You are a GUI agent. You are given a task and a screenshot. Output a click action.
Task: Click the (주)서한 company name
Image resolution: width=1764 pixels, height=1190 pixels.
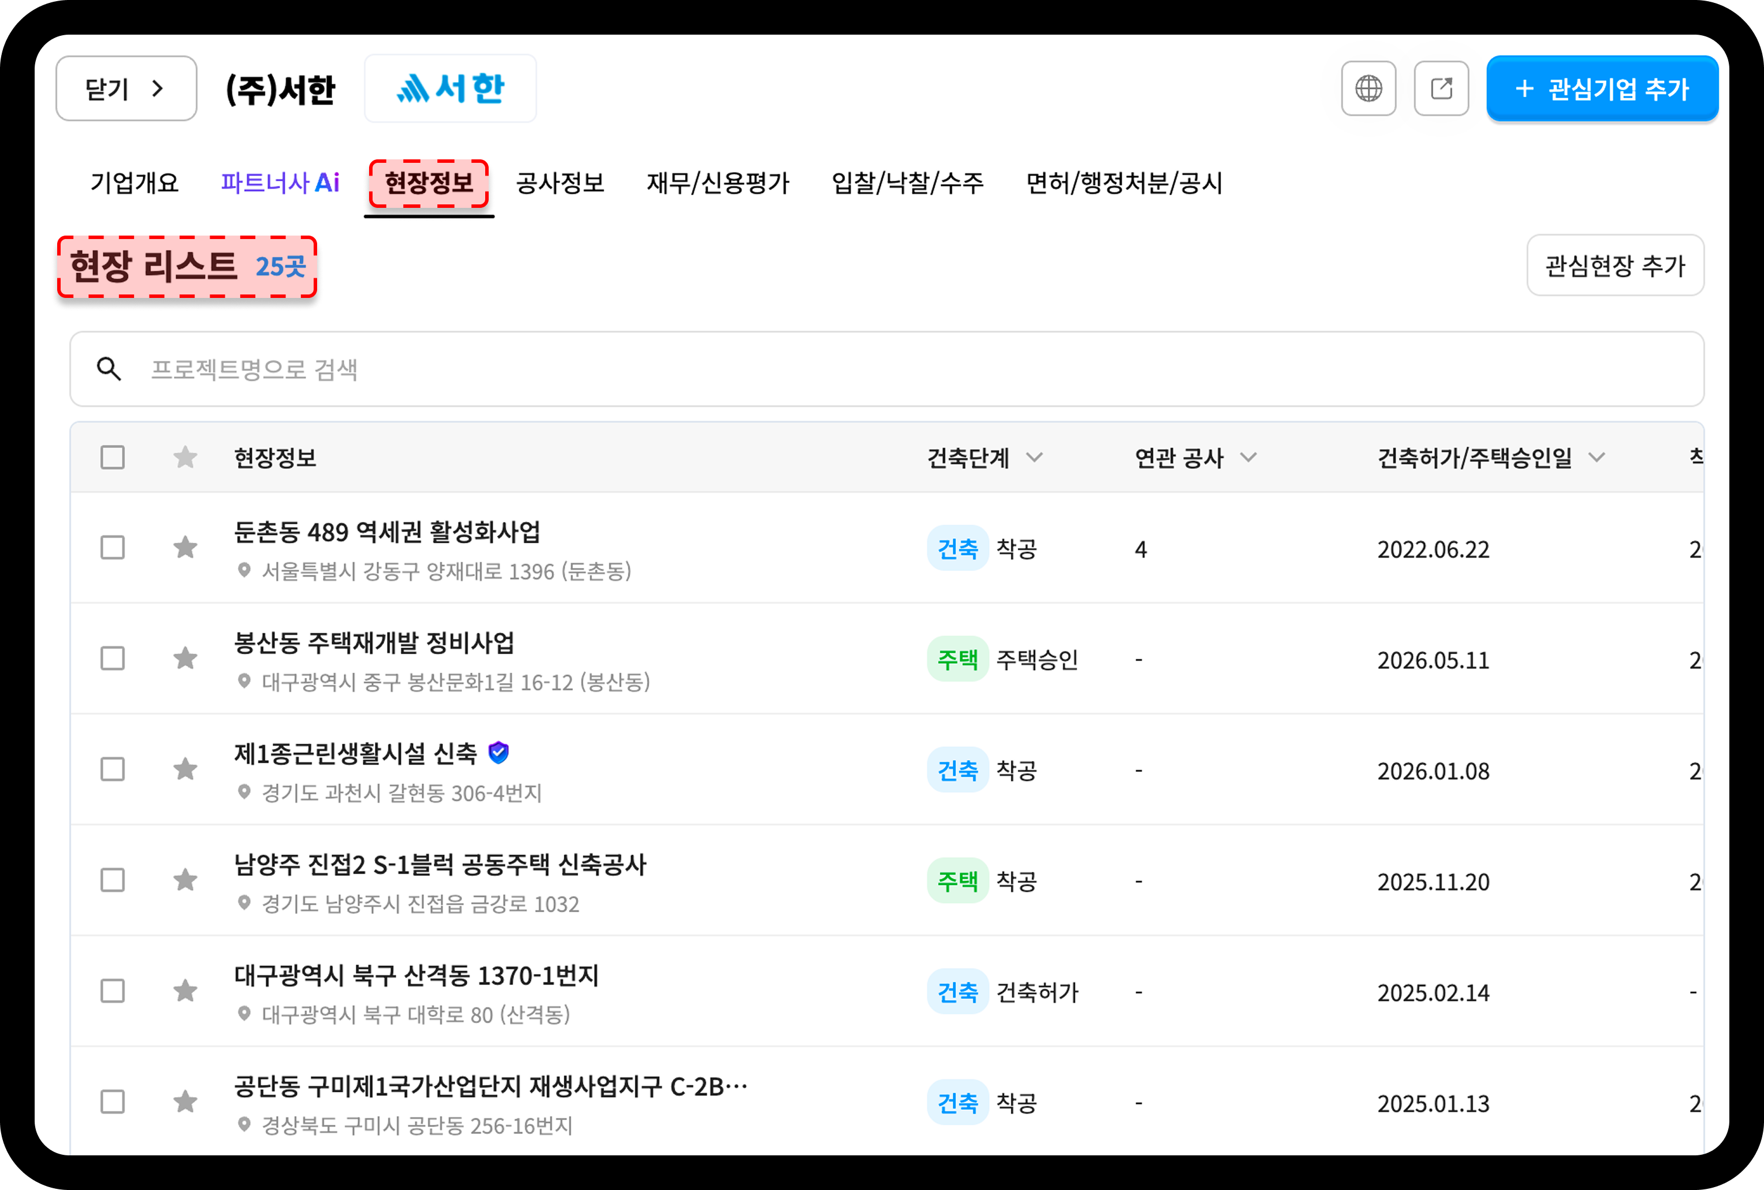pos(280,89)
